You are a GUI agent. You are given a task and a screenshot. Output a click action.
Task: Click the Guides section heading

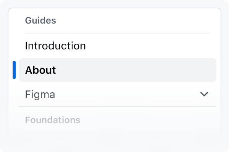[x=40, y=21]
